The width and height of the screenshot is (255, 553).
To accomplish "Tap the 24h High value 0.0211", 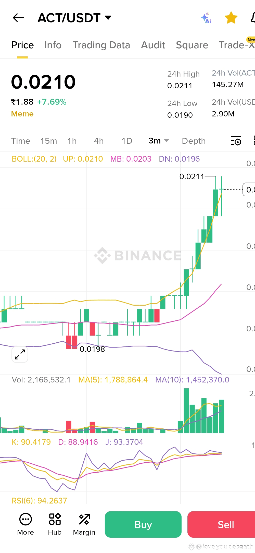I will tap(180, 86).
